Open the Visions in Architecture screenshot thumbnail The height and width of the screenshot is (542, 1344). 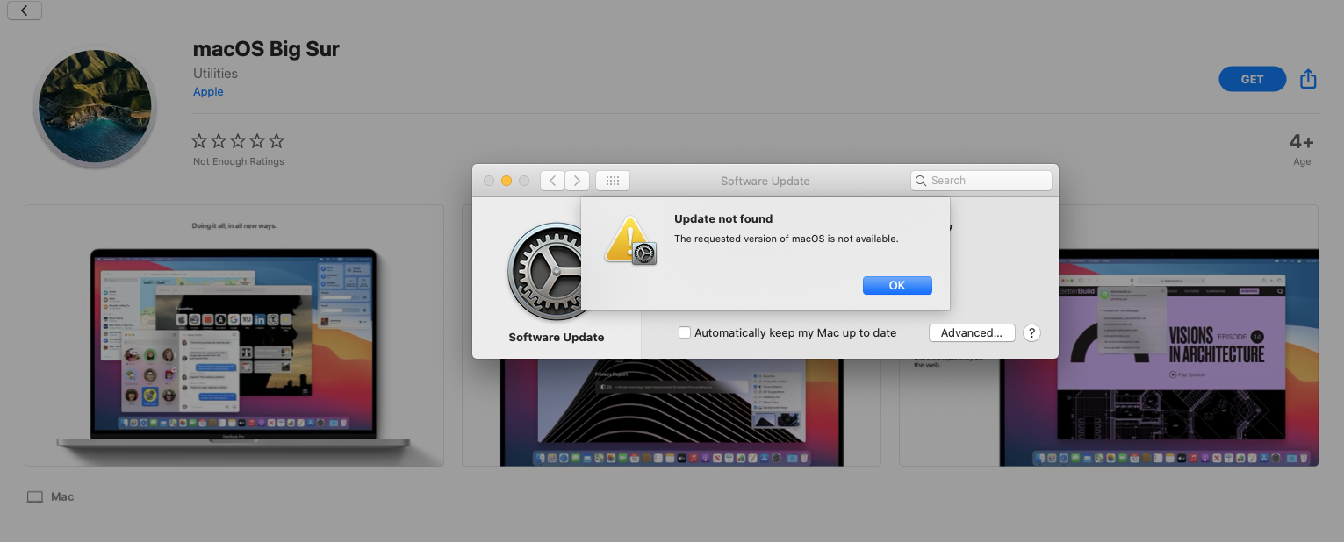(x=1109, y=335)
